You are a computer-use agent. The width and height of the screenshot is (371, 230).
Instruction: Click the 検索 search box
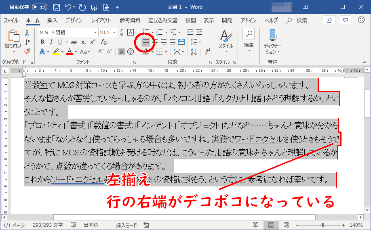click(x=297, y=20)
